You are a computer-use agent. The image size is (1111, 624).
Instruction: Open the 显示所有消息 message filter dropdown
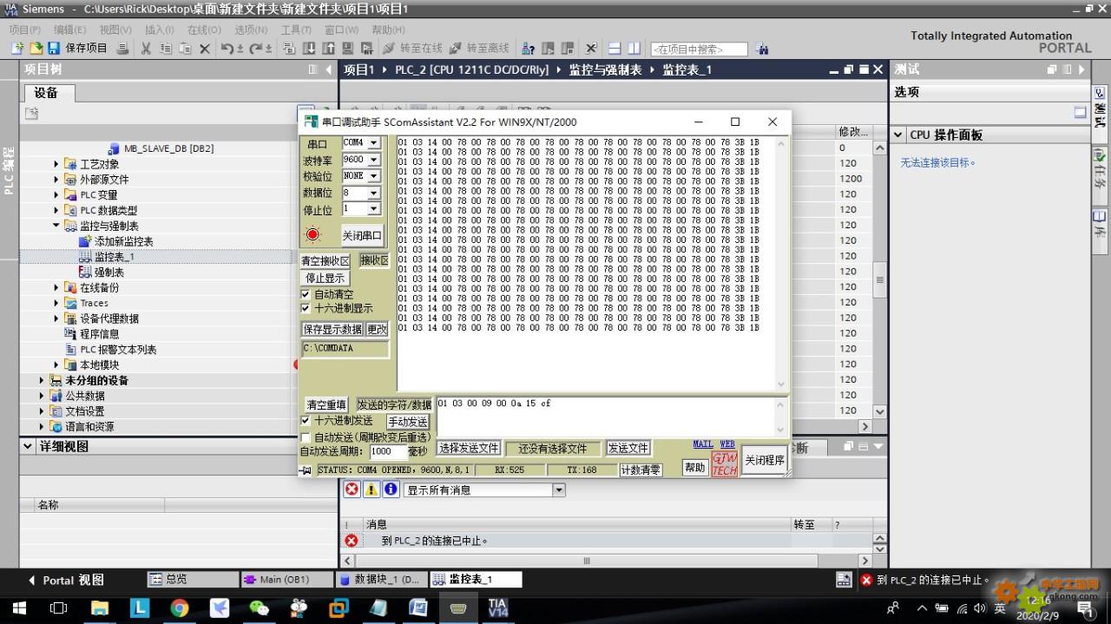pos(559,489)
